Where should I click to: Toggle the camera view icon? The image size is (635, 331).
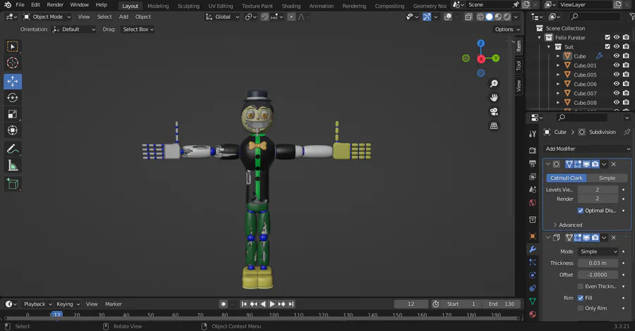(494, 112)
